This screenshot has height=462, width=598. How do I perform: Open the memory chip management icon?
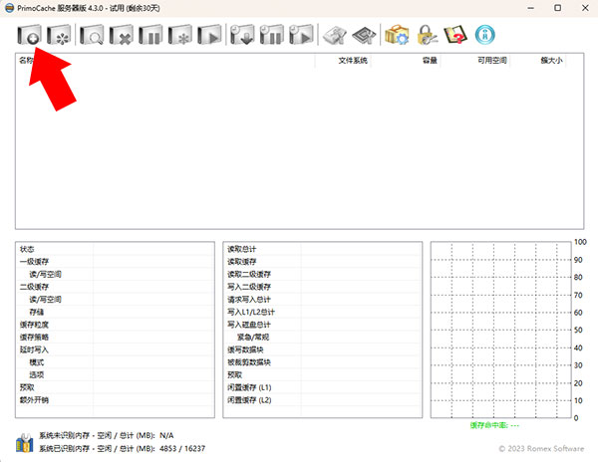tap(364, 35)
